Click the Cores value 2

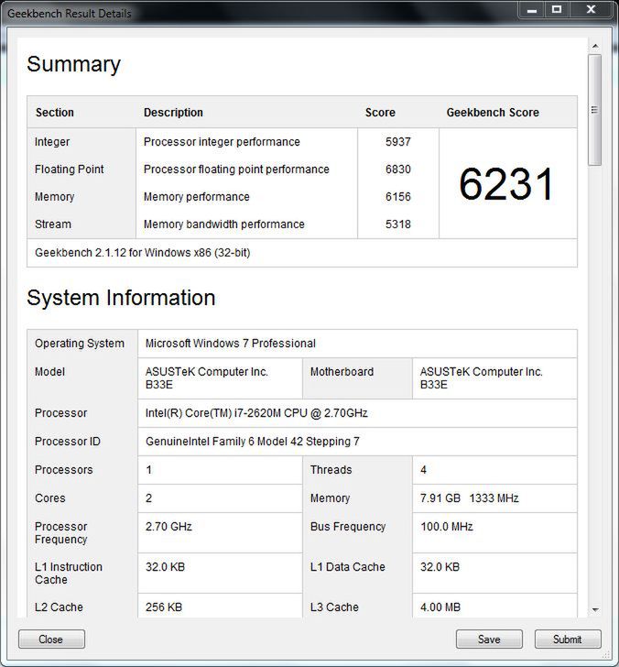point(148,498)
